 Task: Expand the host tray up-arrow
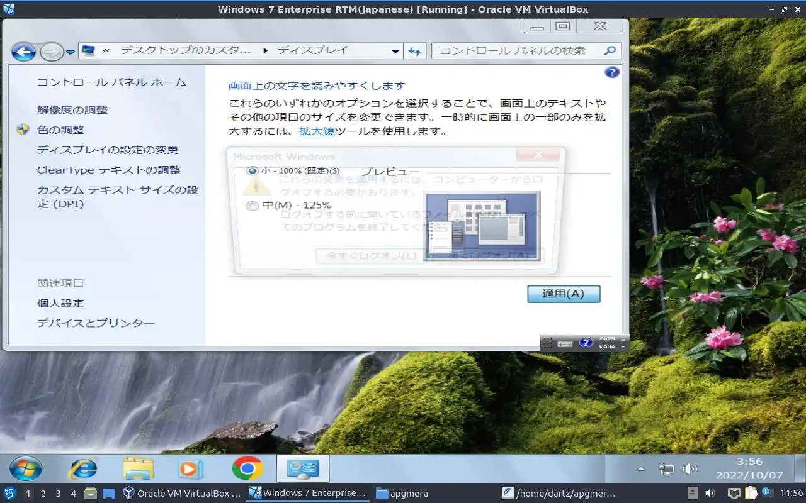pos(692,494)
